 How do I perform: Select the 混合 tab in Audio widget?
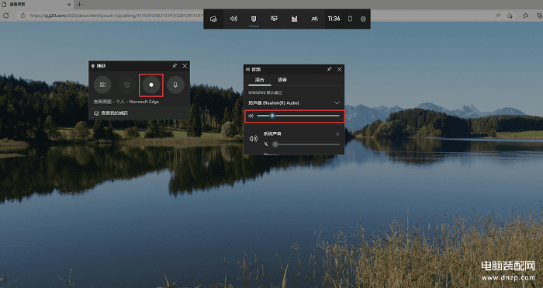(260, 80)
